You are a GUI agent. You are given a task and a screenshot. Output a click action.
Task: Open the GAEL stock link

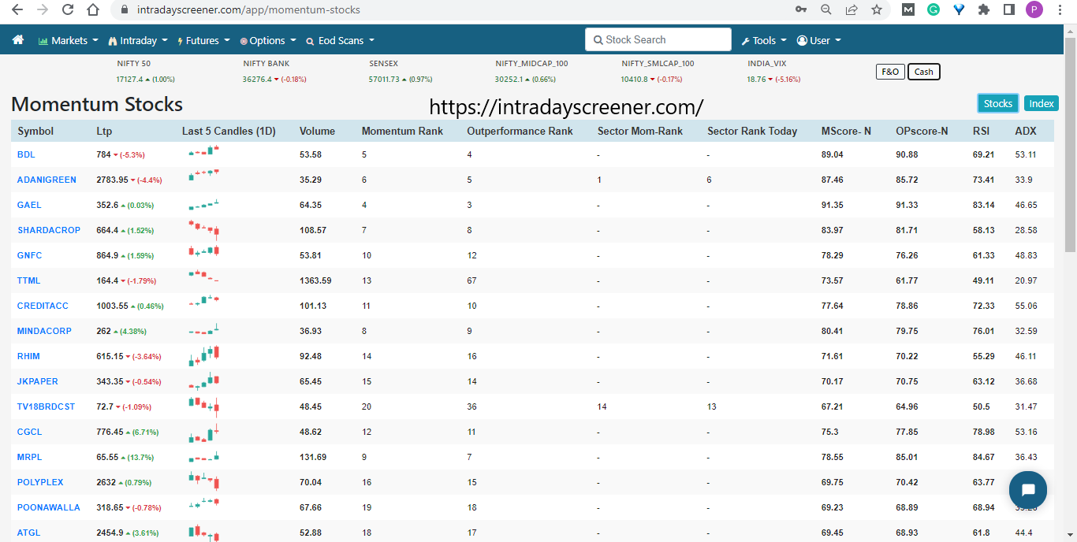pyautogui.click(x=29, y=205)
